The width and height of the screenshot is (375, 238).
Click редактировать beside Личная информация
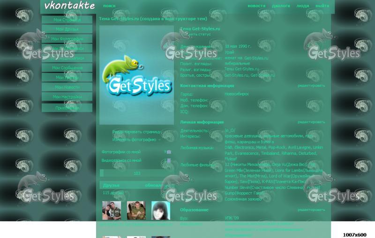[311, 122]
